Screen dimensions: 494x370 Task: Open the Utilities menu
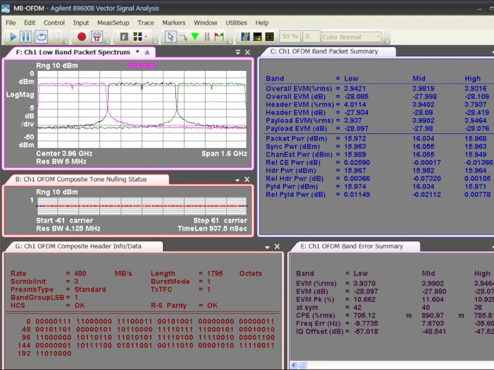[x=236, y=23]
